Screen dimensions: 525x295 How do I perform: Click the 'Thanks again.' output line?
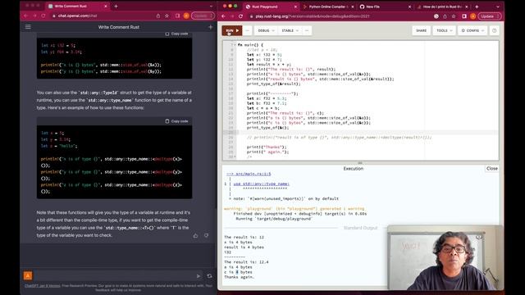tap(239, 277)
